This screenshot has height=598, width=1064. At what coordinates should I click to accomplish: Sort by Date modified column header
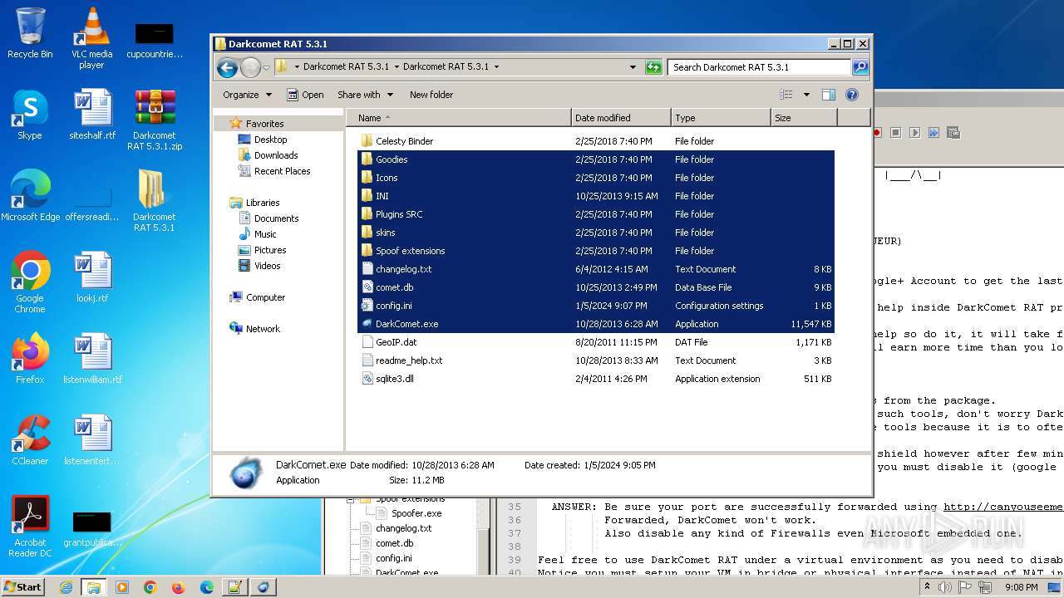tap(621, 118)
